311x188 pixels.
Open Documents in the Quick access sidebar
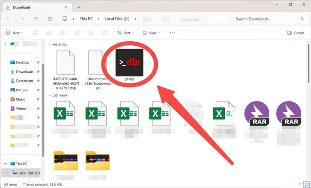(24, 81)
